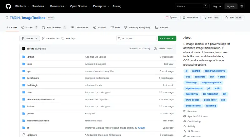
Task: Switch to the Security and quality tab
Action: 137,27
